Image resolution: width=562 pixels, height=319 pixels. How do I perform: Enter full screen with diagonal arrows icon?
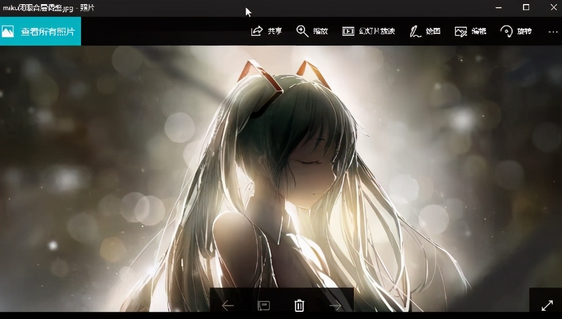547,305
